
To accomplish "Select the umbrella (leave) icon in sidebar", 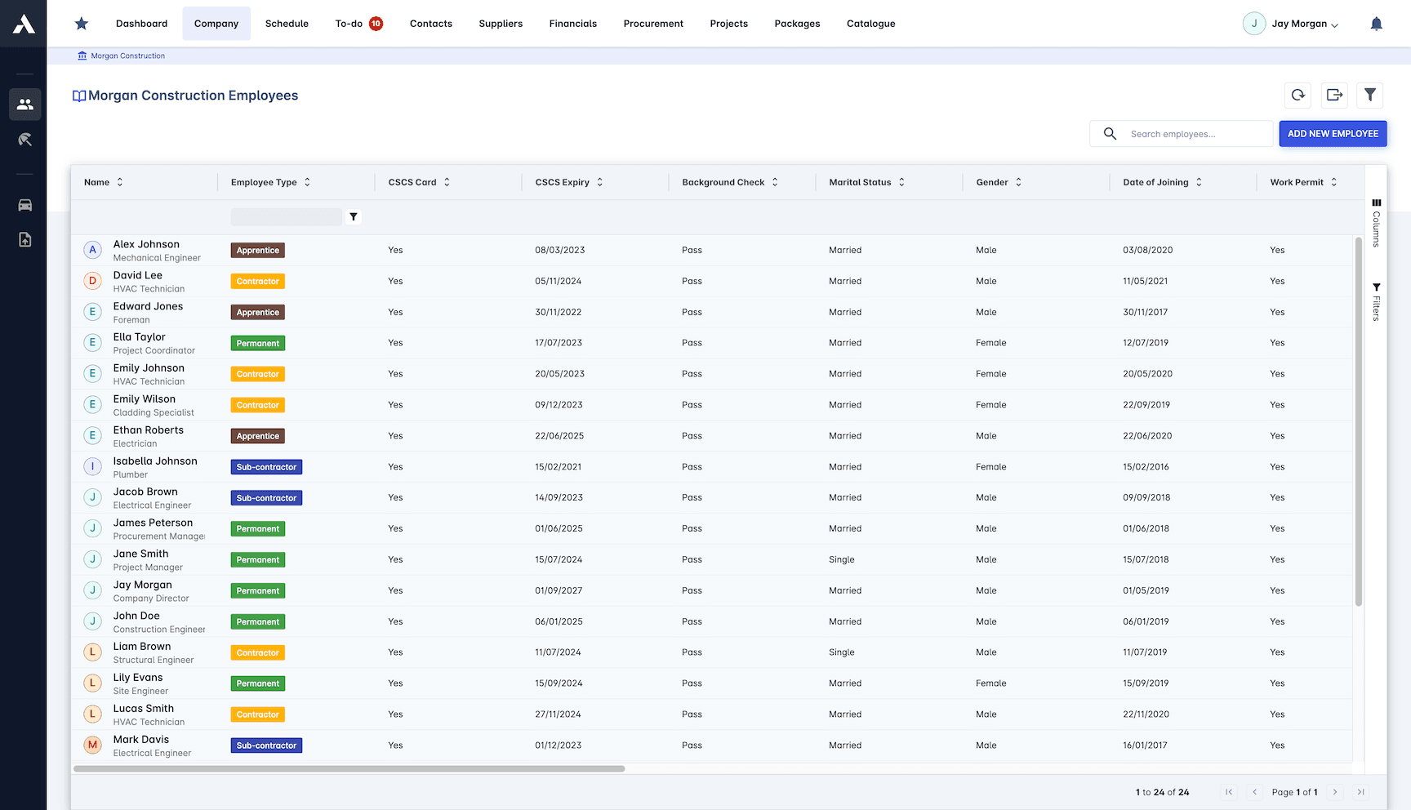I will tap(24, 139).
